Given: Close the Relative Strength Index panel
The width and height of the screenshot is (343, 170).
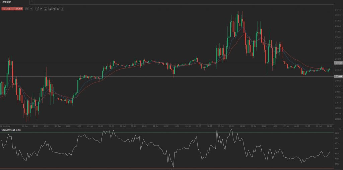Looking at the screenshot, I should [x=340, y=129].
